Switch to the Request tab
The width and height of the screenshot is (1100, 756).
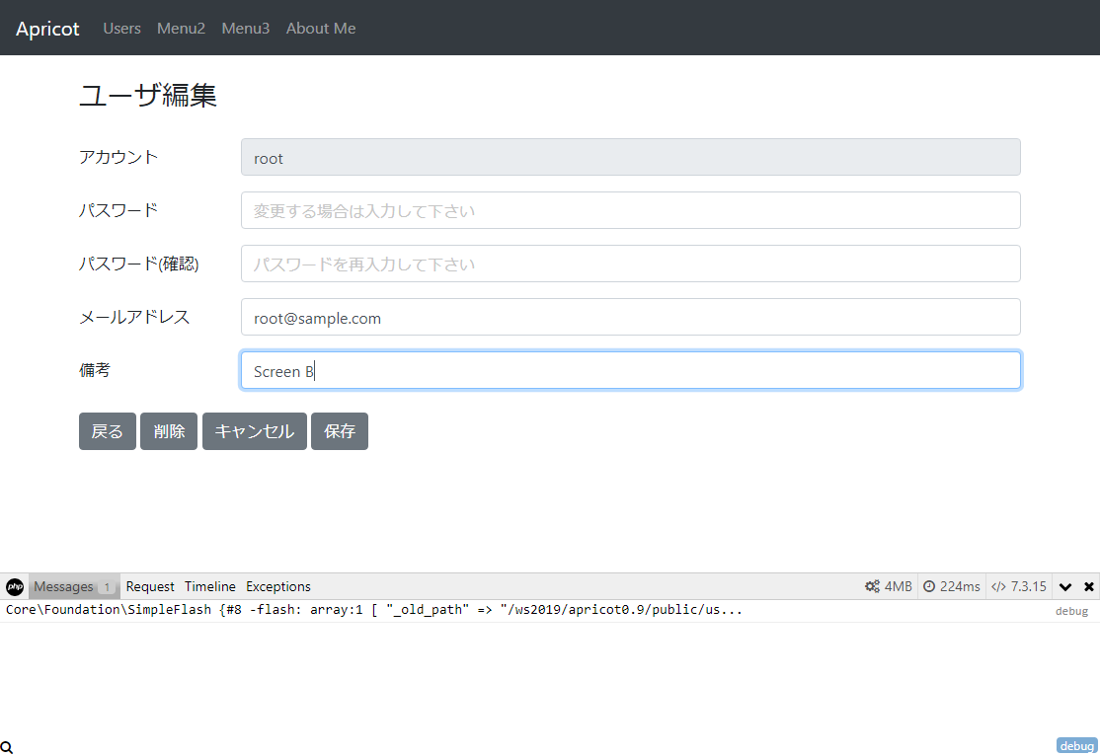click(150, 586)
